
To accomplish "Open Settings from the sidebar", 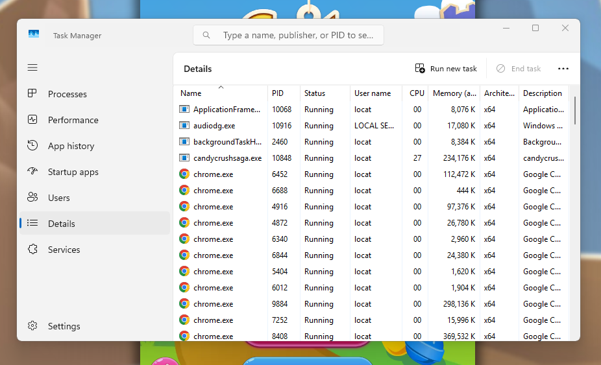I will [95, 326].
